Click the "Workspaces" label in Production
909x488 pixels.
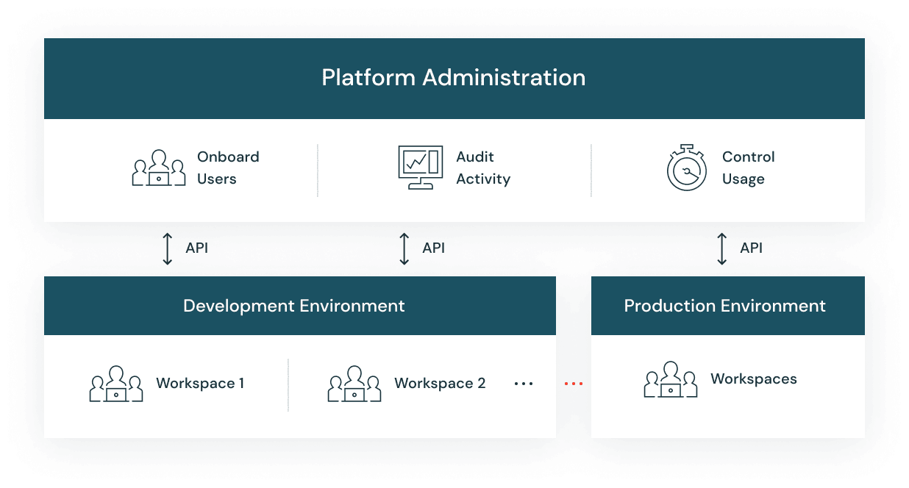click(x=754, y=378)
